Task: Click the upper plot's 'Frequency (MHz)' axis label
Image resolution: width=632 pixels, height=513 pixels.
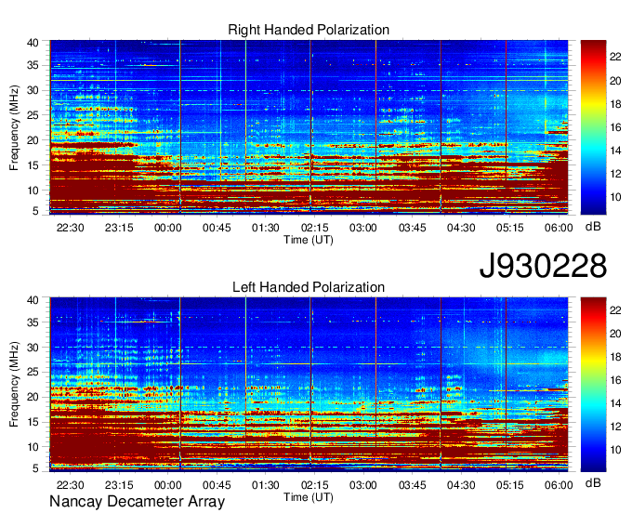Action: (14, 127)
